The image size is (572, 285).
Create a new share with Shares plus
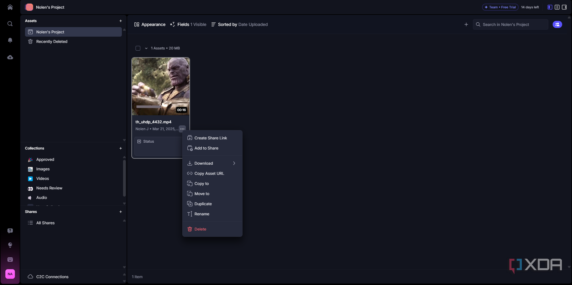coord(121,212)
